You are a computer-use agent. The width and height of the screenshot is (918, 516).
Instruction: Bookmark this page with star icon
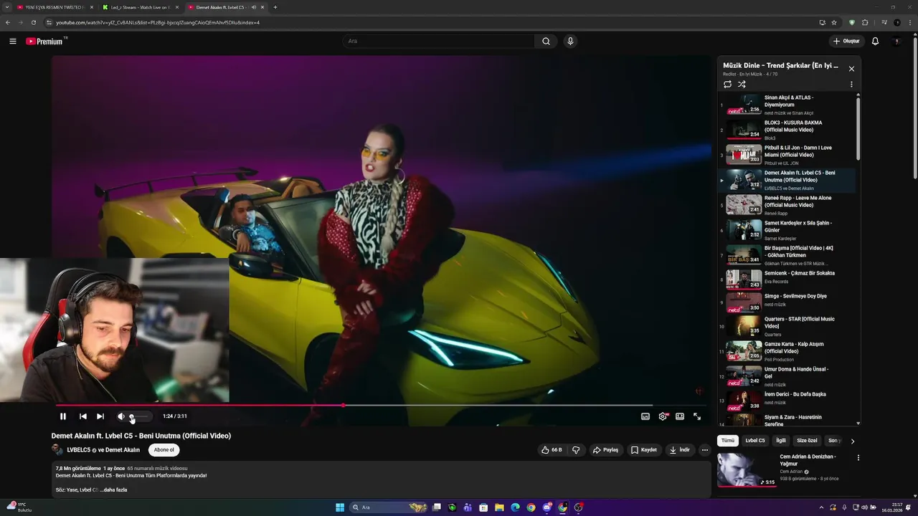833,22
